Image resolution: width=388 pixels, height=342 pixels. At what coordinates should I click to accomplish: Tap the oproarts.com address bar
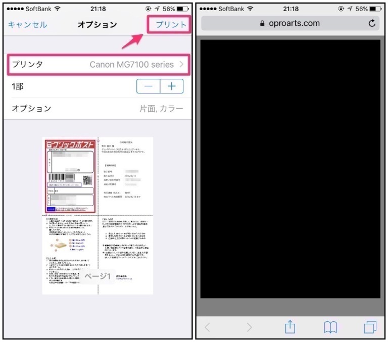pyautogui.click(x=290, y=23)
